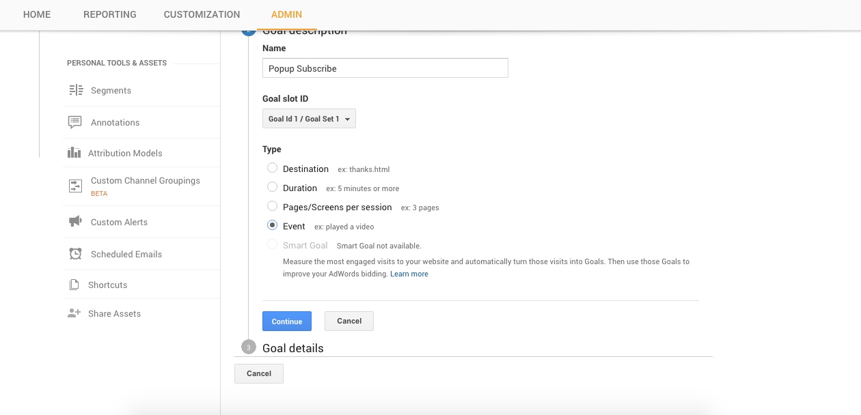Click the 'ex: played a video' text
Viewport: 861px width, 415px height.
pos(344,227)
